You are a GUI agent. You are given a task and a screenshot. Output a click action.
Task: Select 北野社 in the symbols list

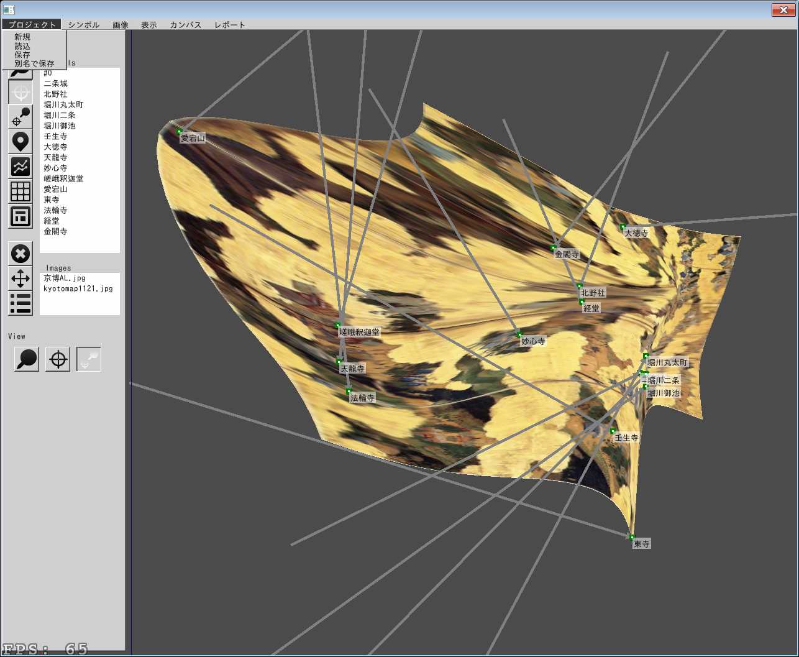pyautogui.click(x=55, y=94)
